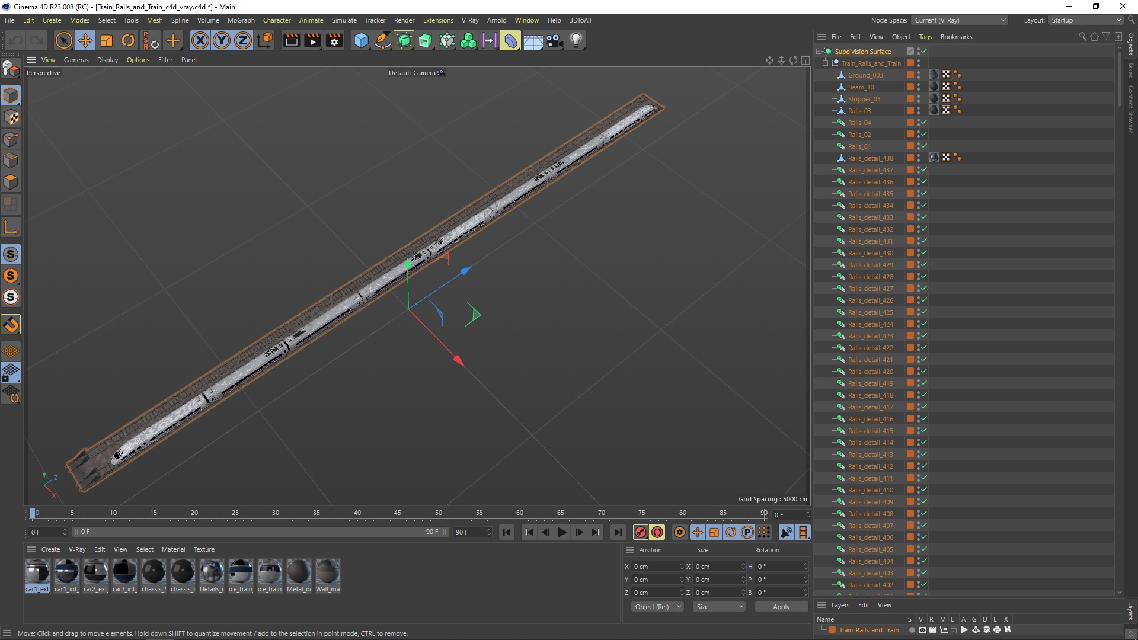Open viewport panel hamburger menu
Screen dimensions: 1138x640
click(x=31, y=60)
